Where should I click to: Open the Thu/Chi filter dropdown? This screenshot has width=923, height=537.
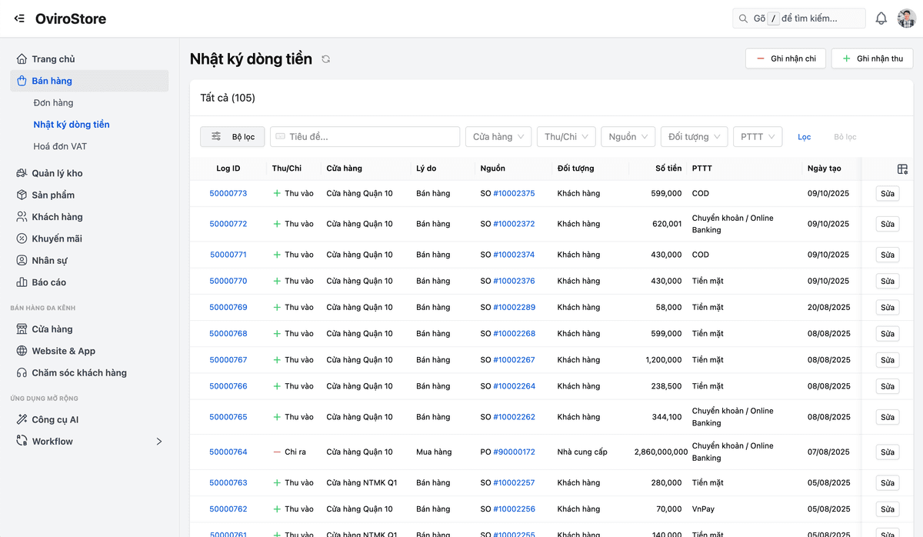click(x=565, y=137)
